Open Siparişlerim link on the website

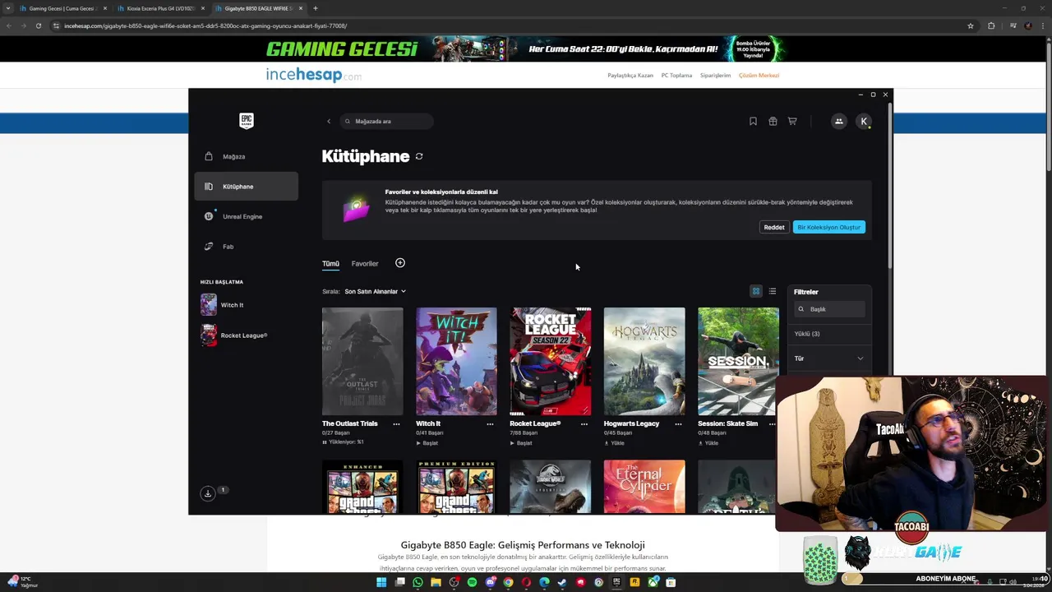point(715,75)
